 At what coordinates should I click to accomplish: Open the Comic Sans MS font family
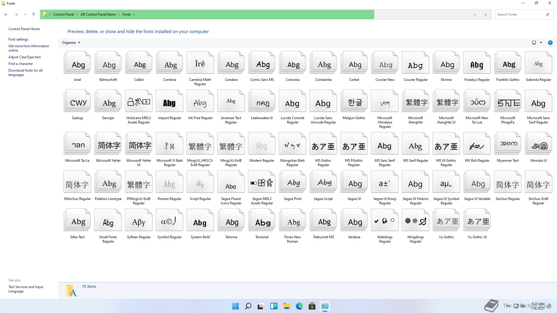coord(262,63)
